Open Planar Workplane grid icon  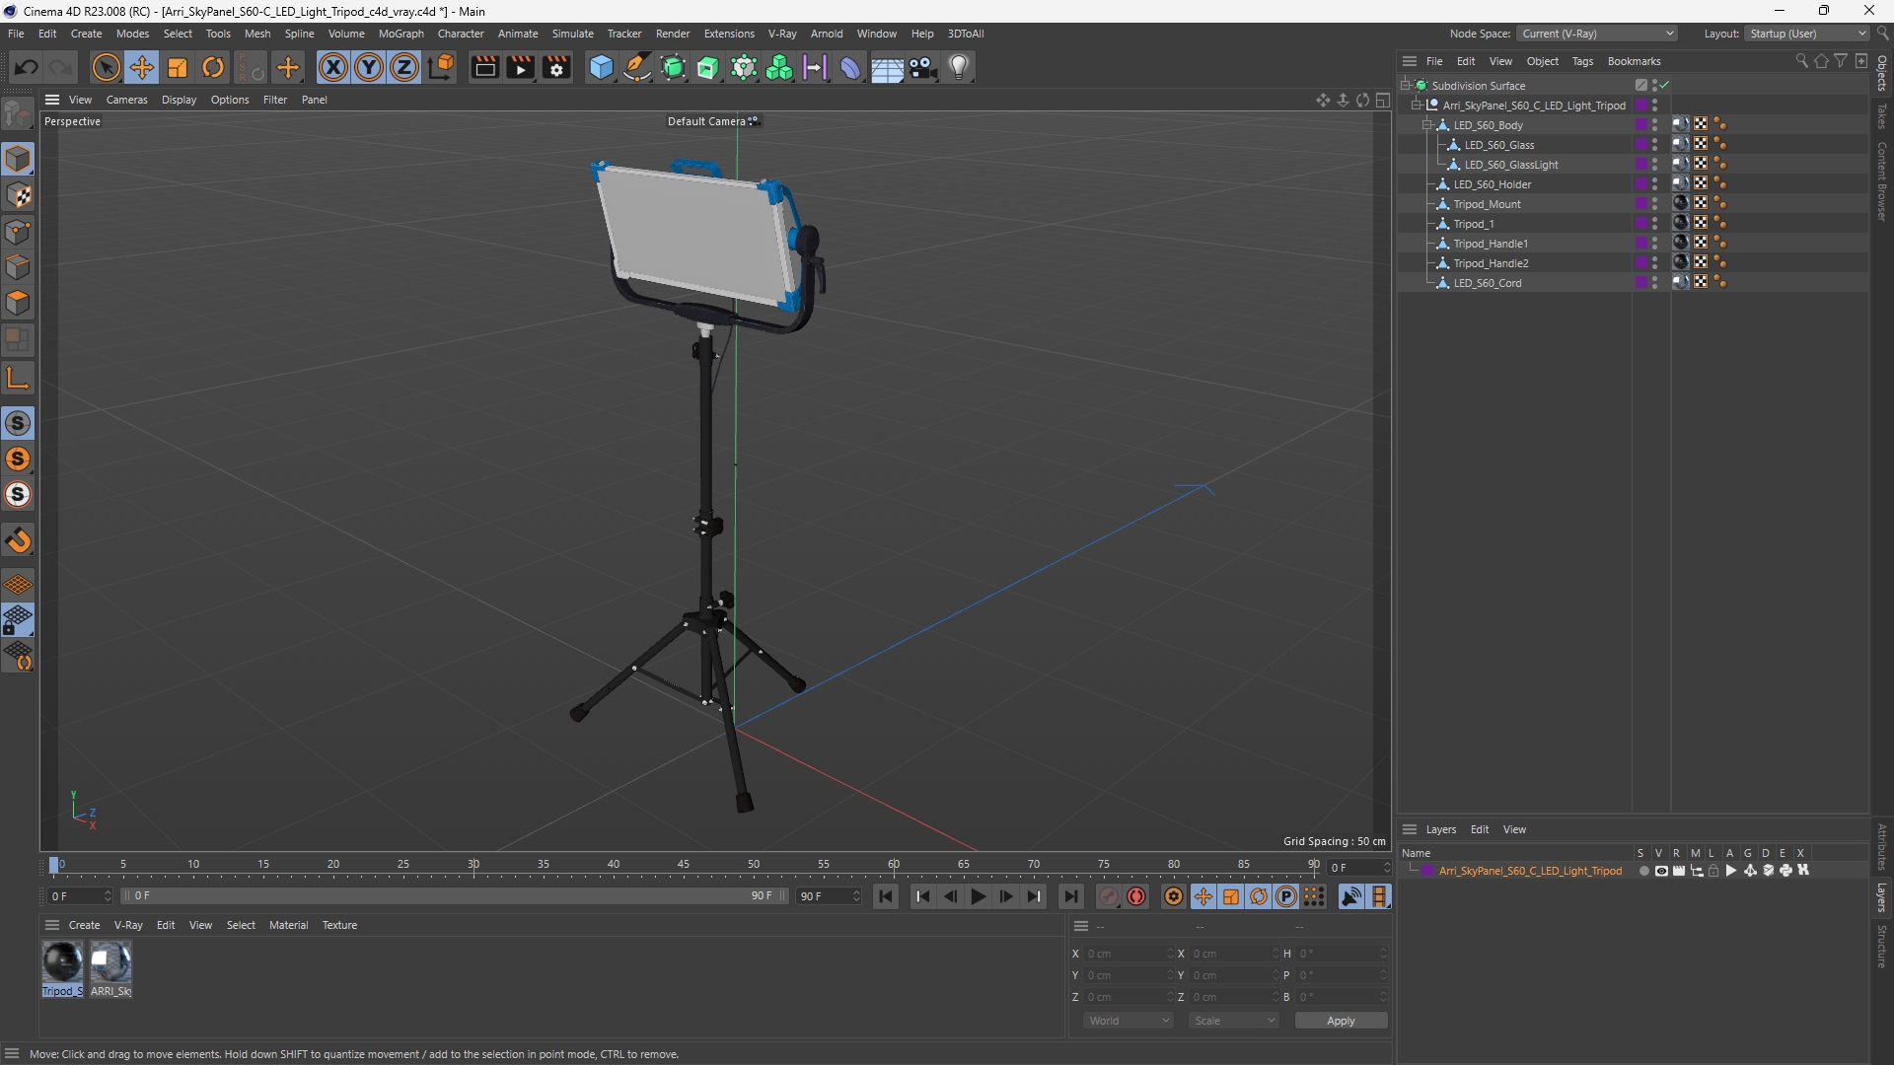point(18,585)
